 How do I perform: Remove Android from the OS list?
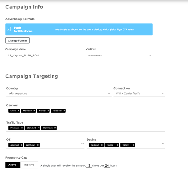click(x=21, y=145)
